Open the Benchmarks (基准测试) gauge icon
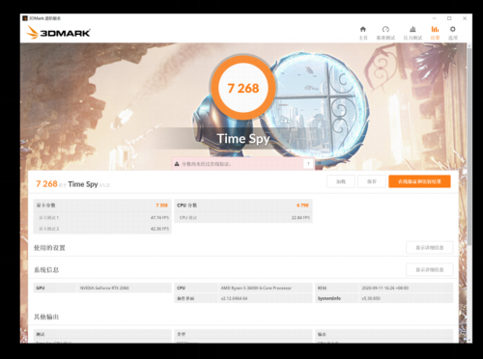Image resolution: width=483 pixels, height=359 pixels. (385, 29)
